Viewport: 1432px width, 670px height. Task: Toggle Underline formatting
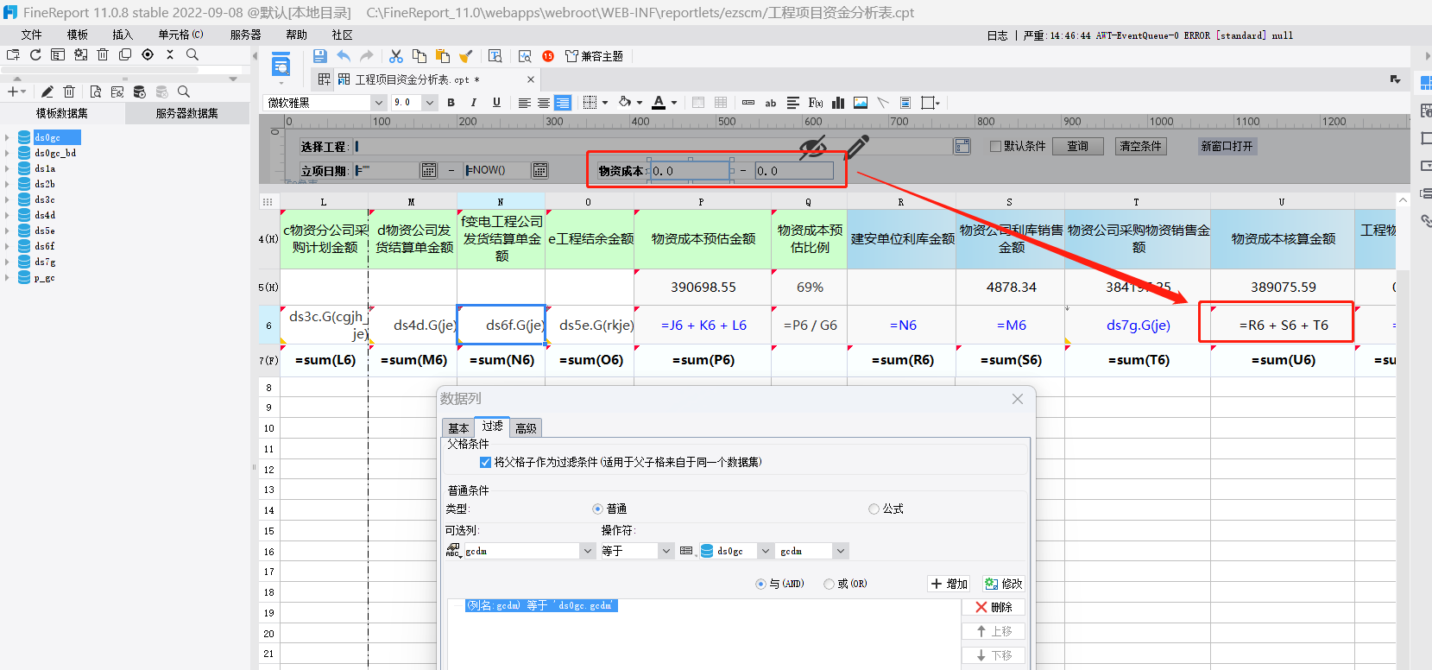coord(496,103)
